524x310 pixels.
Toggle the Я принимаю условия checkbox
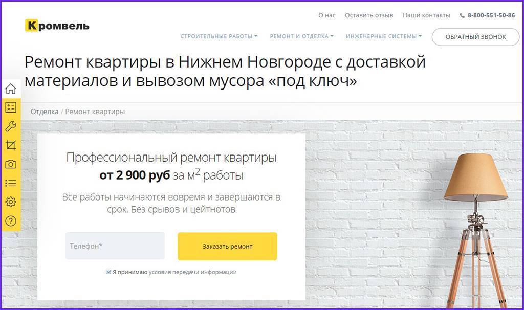[108, 272]
